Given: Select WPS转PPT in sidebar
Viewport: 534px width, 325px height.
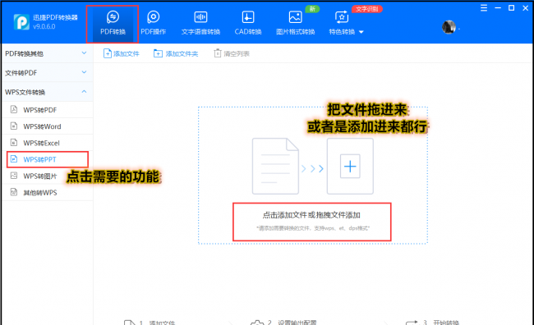Looking at the screenshot, I should click(x=47, y=159).
